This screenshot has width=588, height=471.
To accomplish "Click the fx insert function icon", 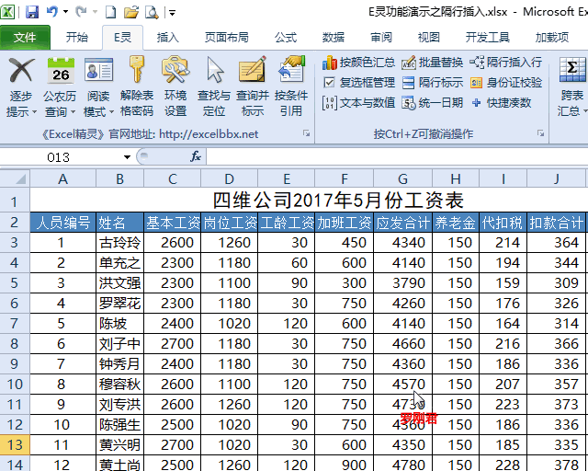I will 196,156.
